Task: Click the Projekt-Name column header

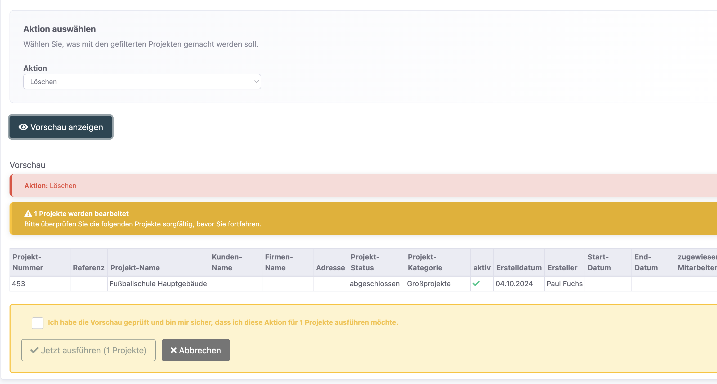Action: click(135, 267)
